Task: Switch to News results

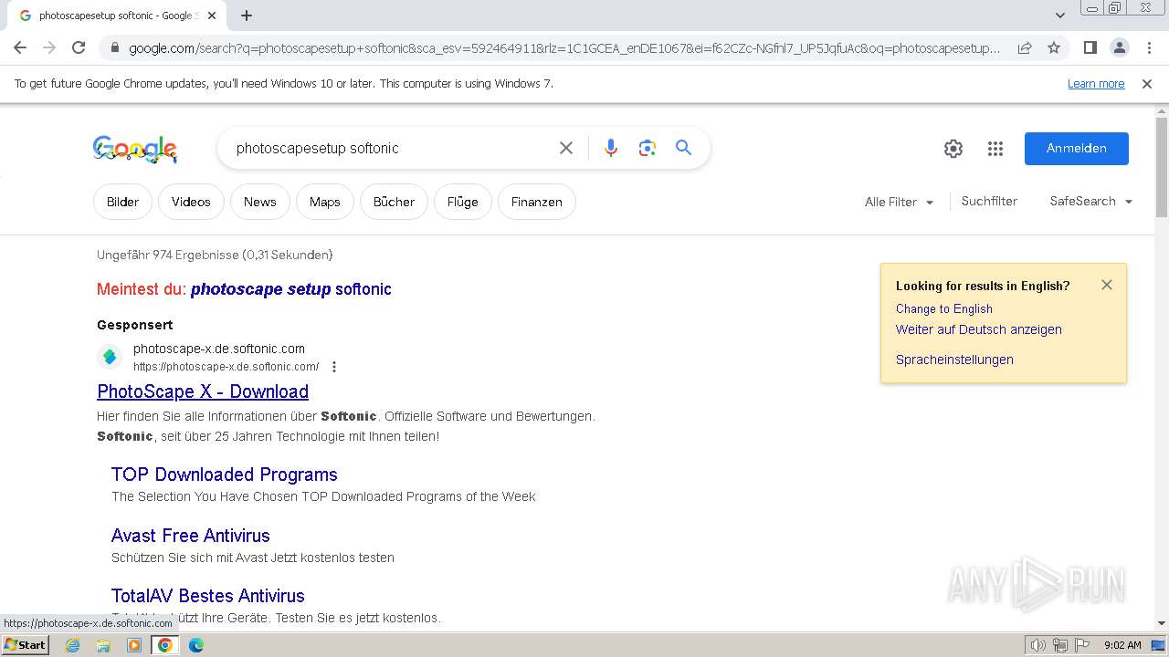Action: pyautogui.click(x=260, y=202)
